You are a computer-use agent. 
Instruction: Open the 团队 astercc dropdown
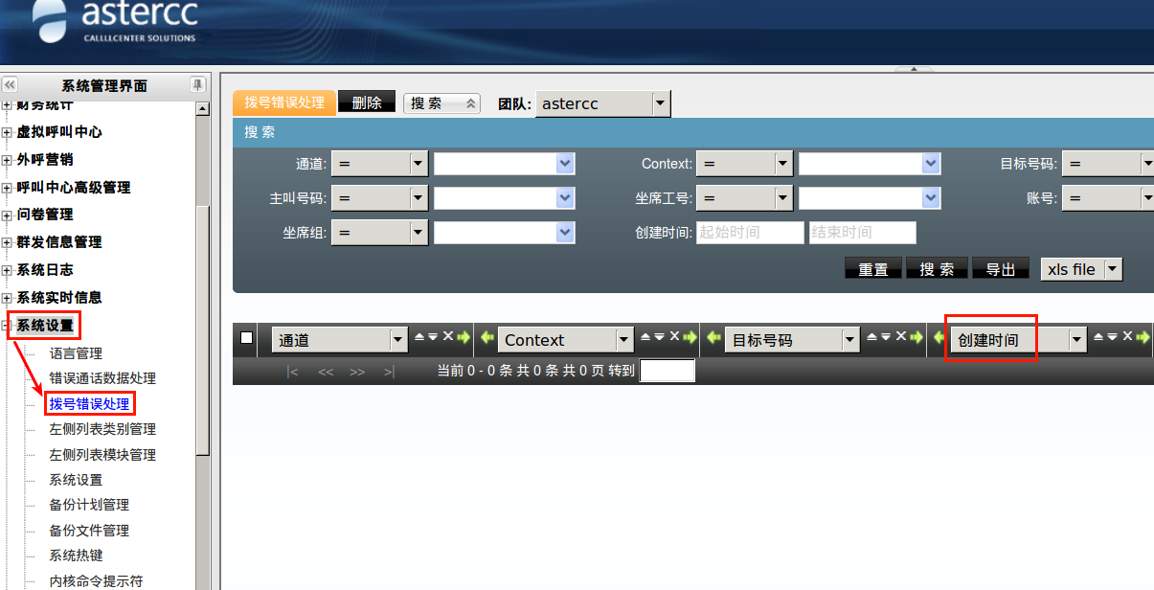click(x=659, y=103)
